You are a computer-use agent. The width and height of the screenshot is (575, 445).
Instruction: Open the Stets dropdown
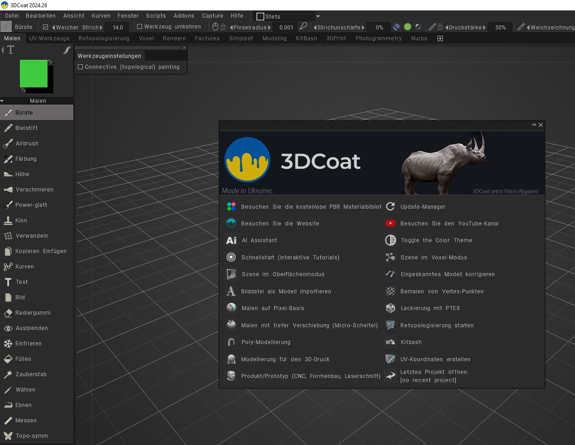pyautogui.click(x=318, y=16)
